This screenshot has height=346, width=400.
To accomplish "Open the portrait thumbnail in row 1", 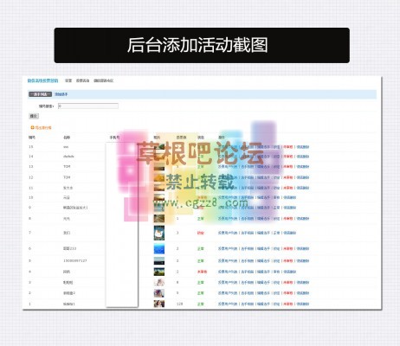I will (159, 304).
